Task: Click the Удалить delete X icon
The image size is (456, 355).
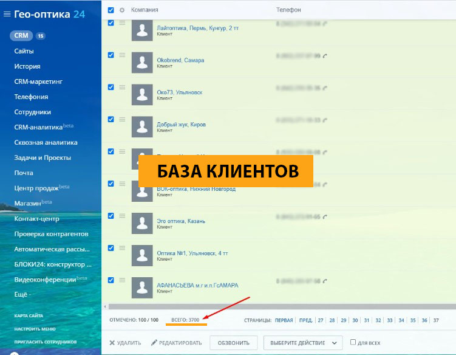Action: coord(112,343)
